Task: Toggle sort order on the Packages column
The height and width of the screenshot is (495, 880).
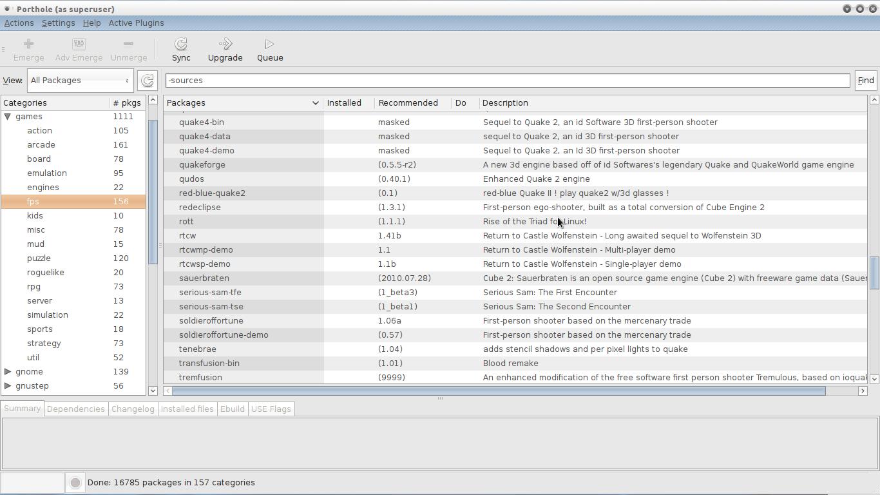Action: tap(243, 103)
